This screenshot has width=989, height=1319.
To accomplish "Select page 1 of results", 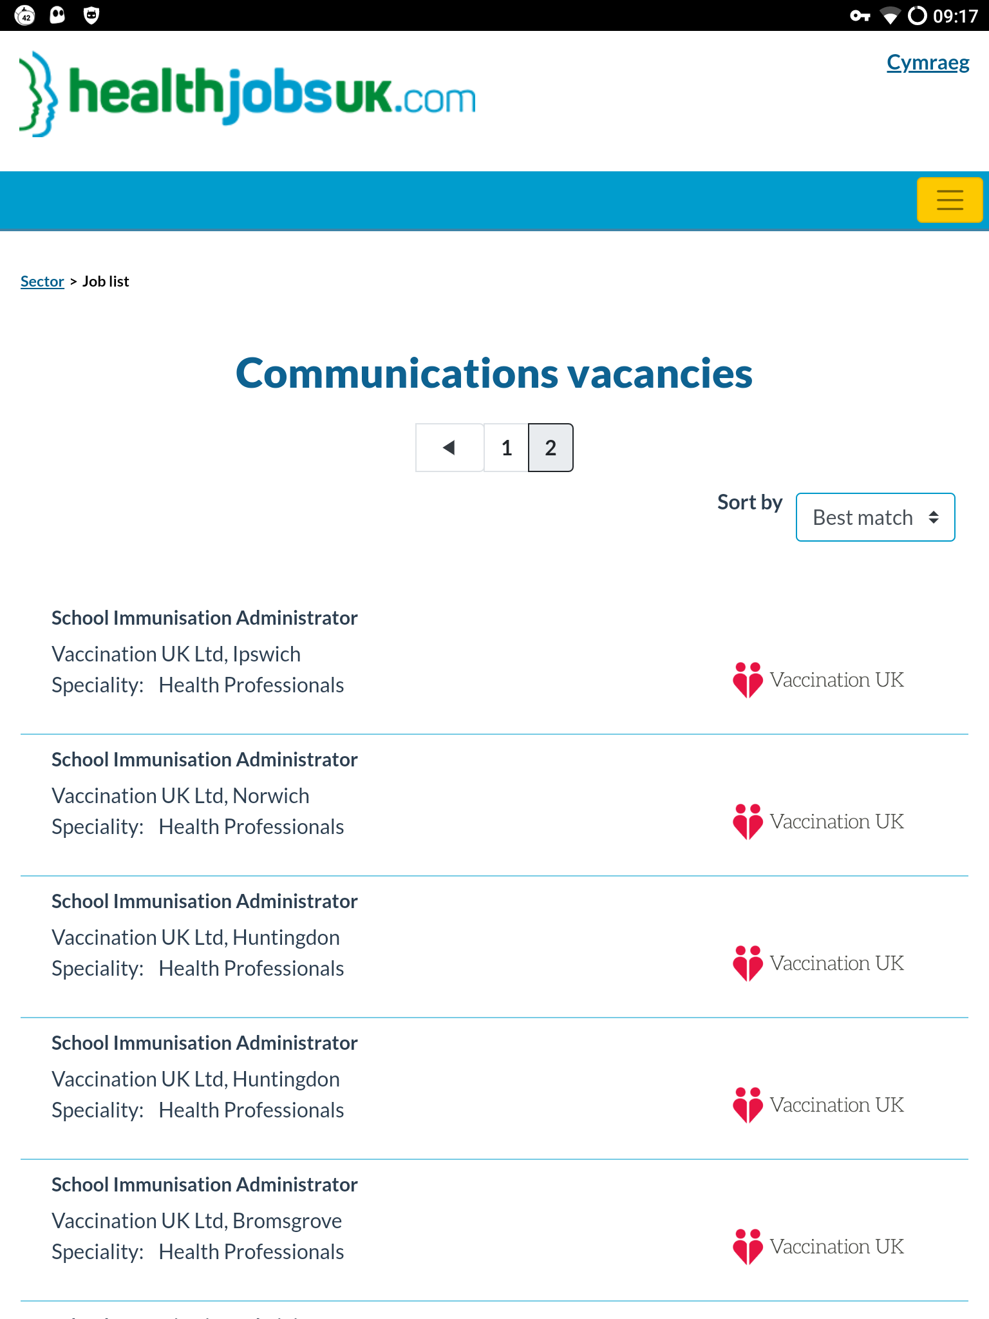I will [x=507, y=448].
